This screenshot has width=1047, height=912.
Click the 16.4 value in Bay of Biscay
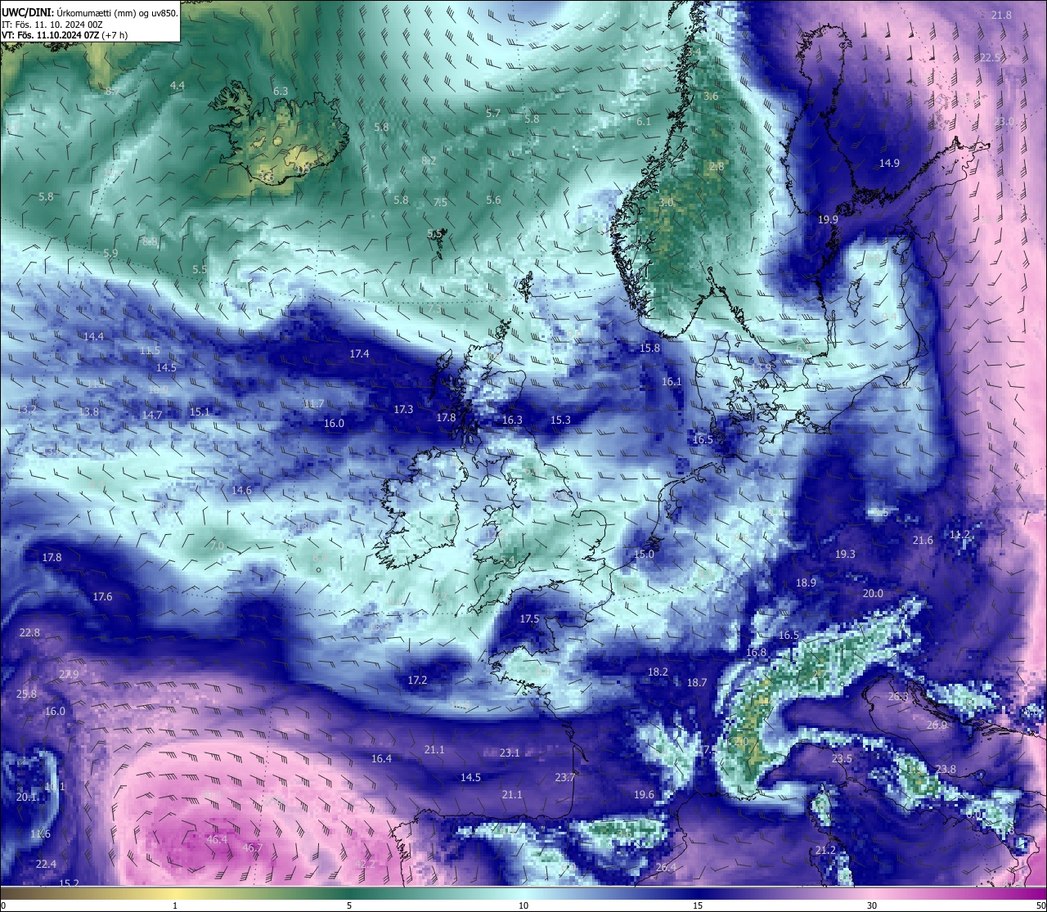pyautogui.click(x=381, y=759)
